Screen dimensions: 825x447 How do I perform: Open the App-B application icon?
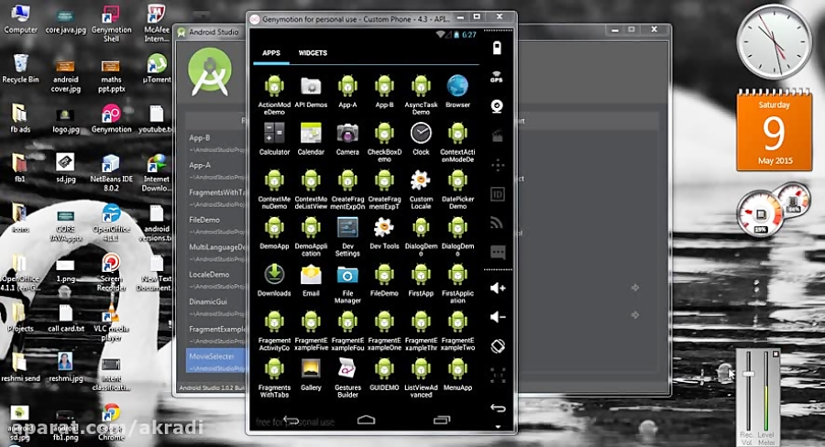pos(384,92)
